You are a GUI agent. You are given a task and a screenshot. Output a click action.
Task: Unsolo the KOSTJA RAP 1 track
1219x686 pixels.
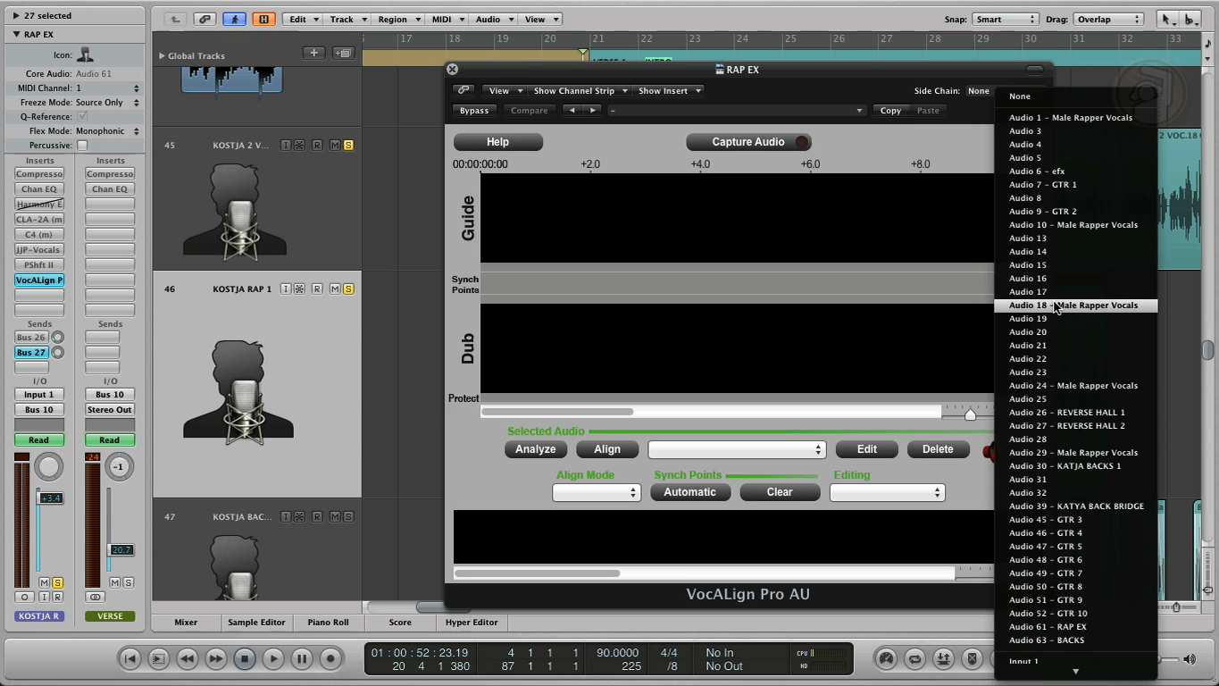click(348, 289)
